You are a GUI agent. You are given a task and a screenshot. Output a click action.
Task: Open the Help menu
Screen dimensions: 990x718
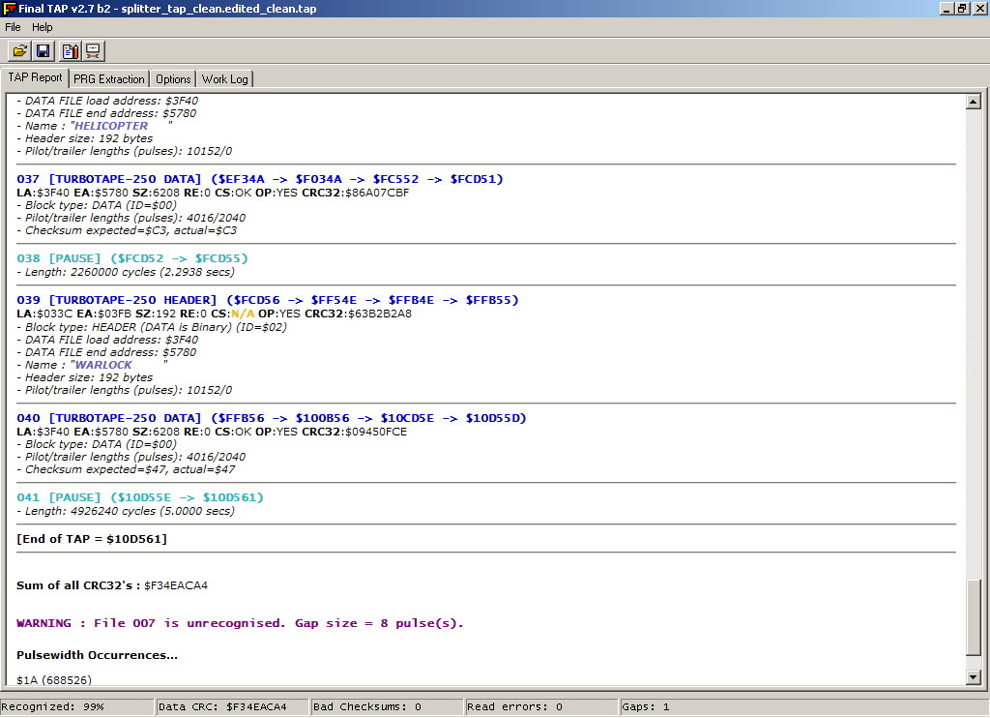tap(42, 27)
